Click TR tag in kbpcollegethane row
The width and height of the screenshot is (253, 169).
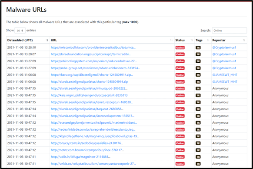coord(198,136)
